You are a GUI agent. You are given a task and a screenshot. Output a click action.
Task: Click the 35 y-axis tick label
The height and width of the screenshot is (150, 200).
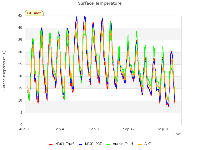20,40
